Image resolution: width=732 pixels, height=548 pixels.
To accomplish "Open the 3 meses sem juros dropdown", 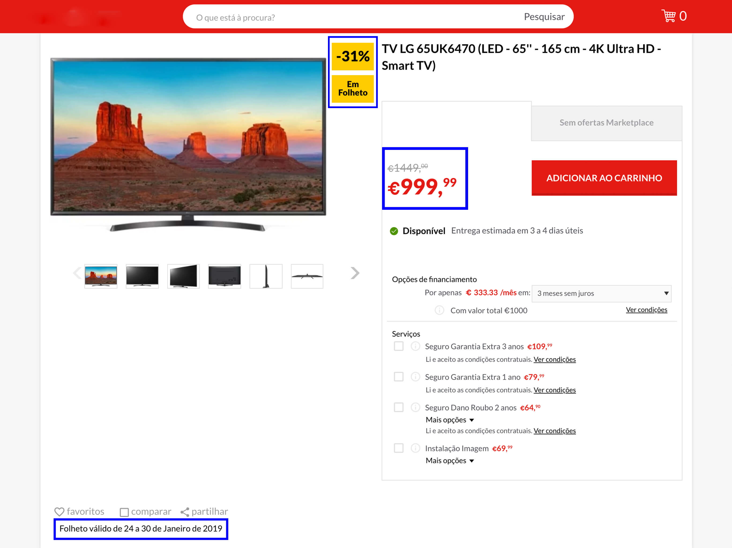I will pyautogui.click(x=601, y=294).
